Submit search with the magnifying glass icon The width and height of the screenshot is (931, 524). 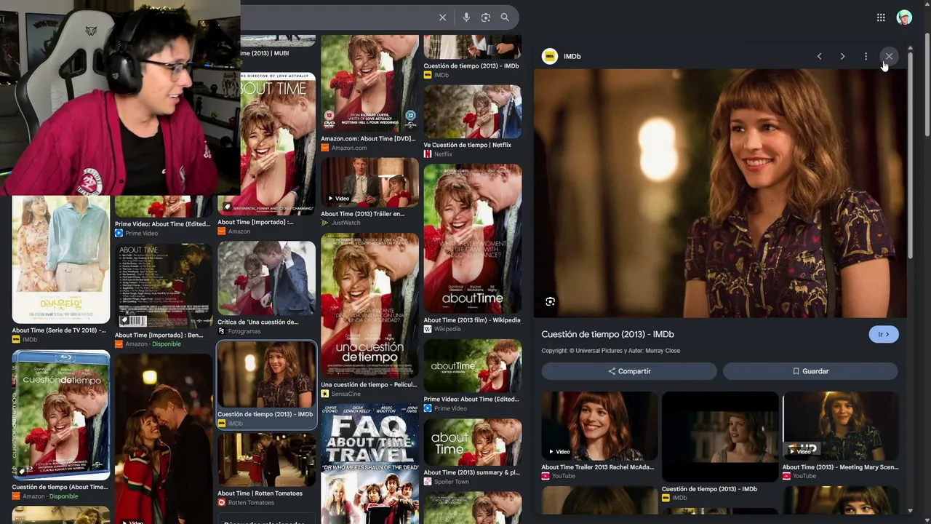pyautogui.click(x=505, y=17)
